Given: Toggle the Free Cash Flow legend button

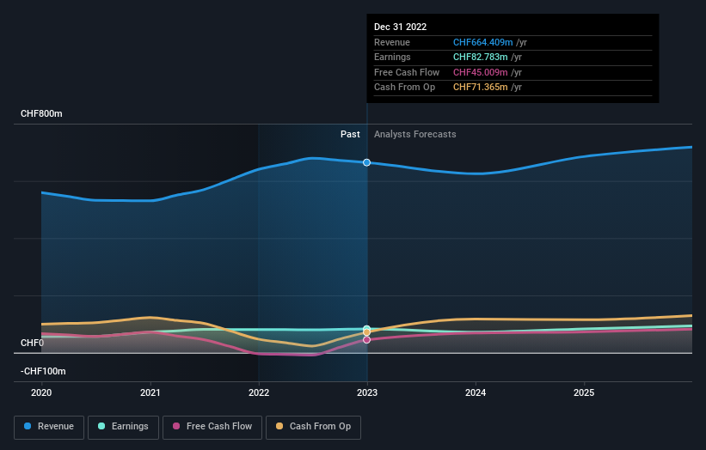Looking at the screenshot, I should 212,427.
